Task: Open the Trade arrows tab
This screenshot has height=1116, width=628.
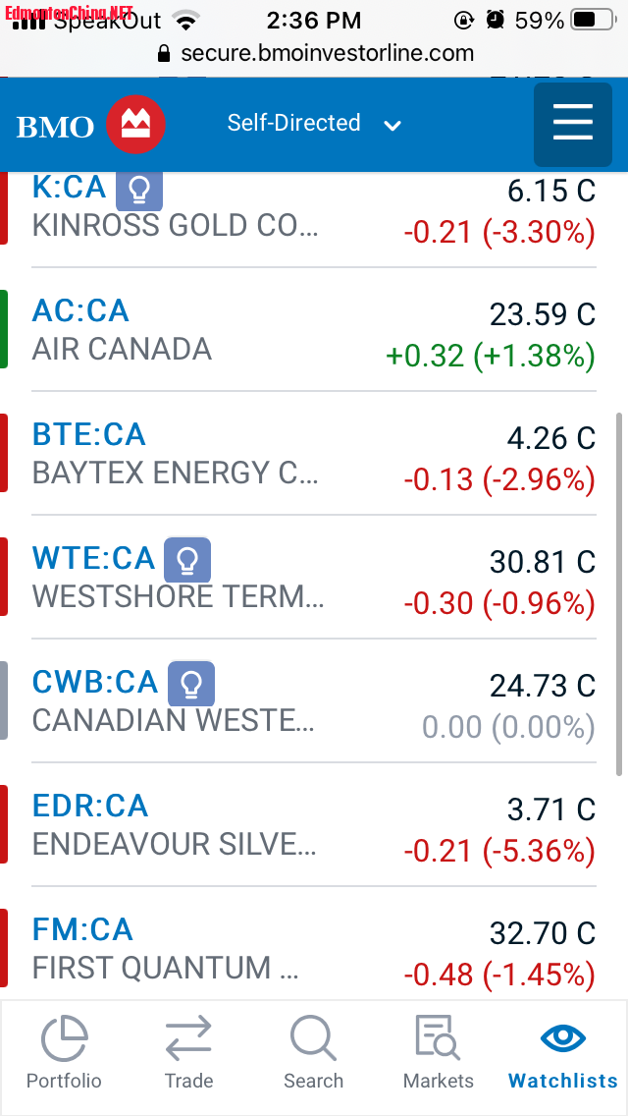Action: point(188,1052)
